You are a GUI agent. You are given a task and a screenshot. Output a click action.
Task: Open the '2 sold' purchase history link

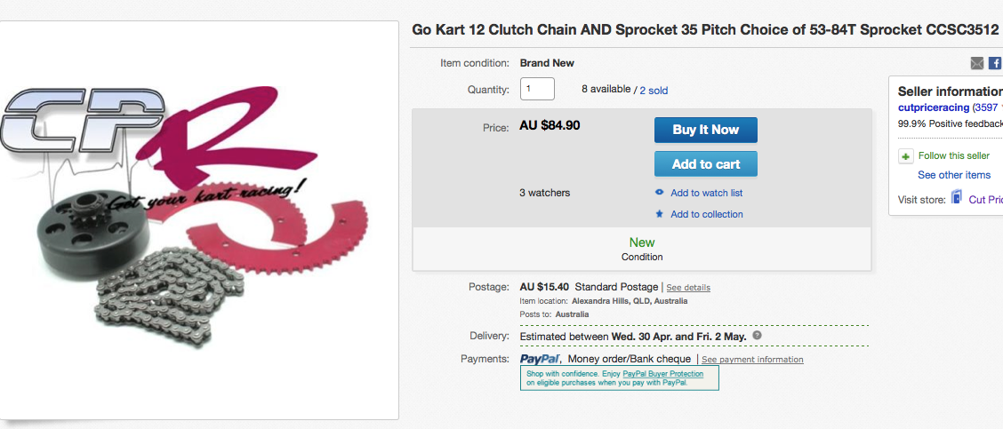(x=654, y=90)
